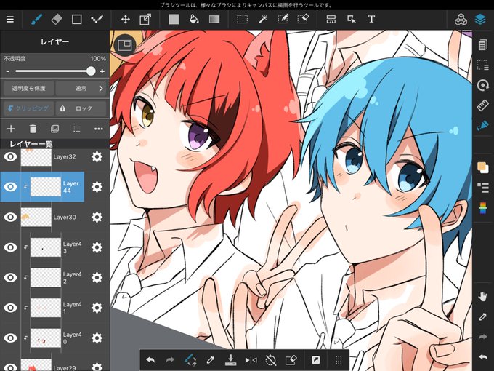The height and width of the screenshot is (371, 494).
Task: Toggle visibility of Layer30
Action: coord(10,217)
